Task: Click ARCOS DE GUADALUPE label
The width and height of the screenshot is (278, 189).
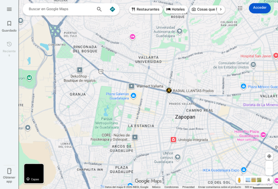Action: tap(122, 149)
